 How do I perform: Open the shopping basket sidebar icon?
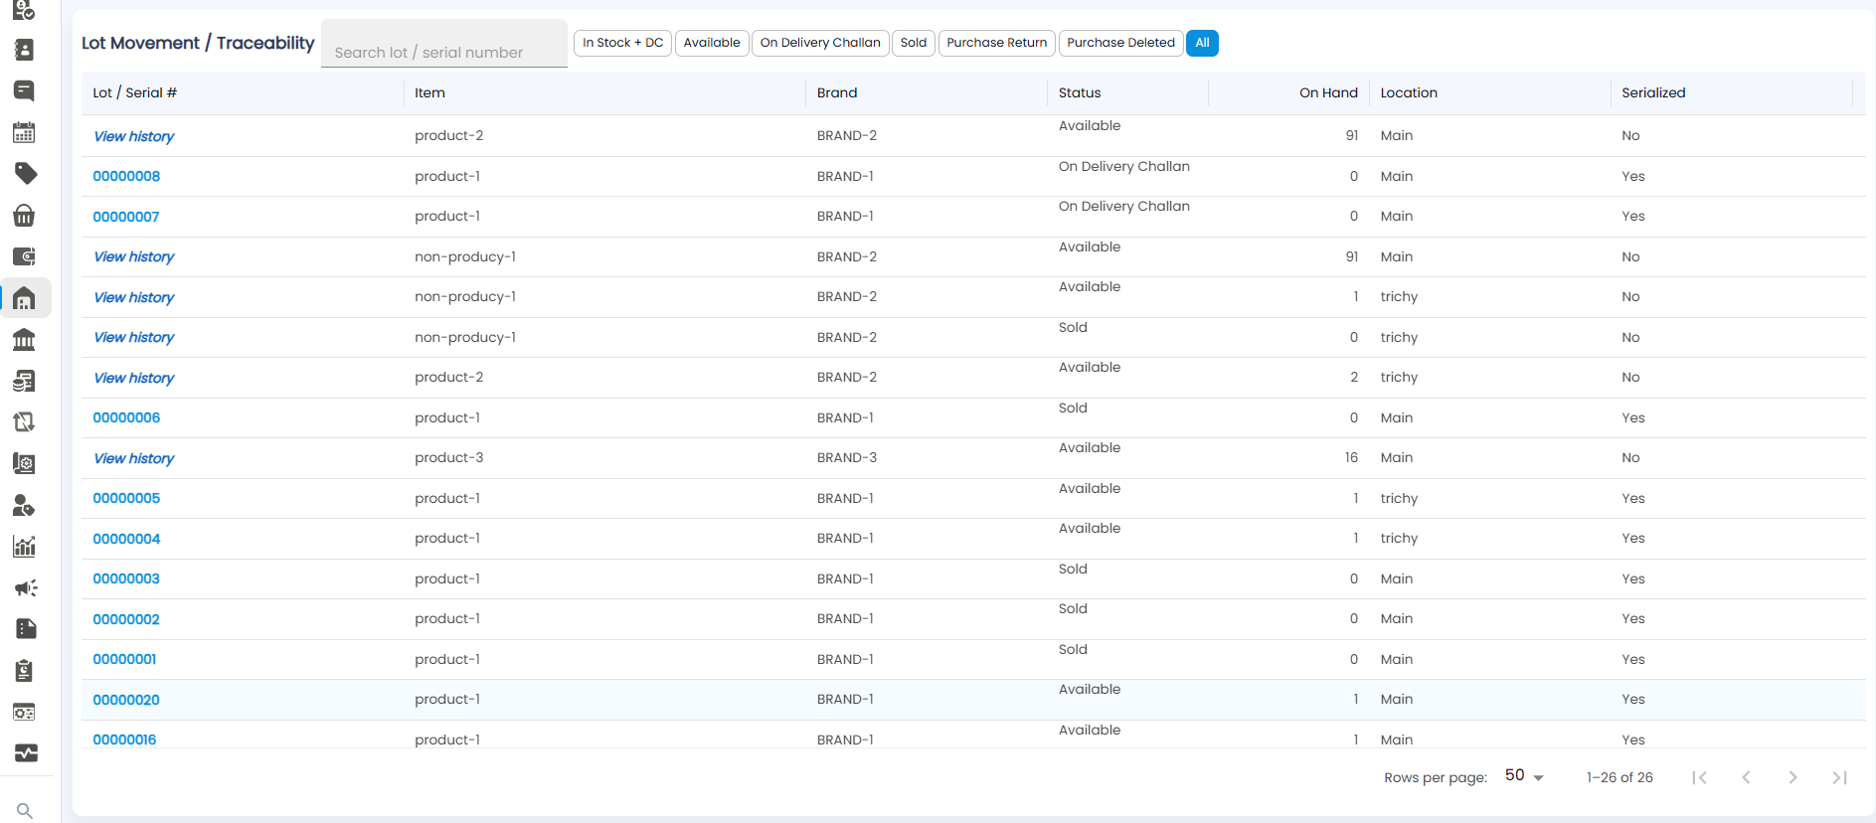click(x=25, y=215)
